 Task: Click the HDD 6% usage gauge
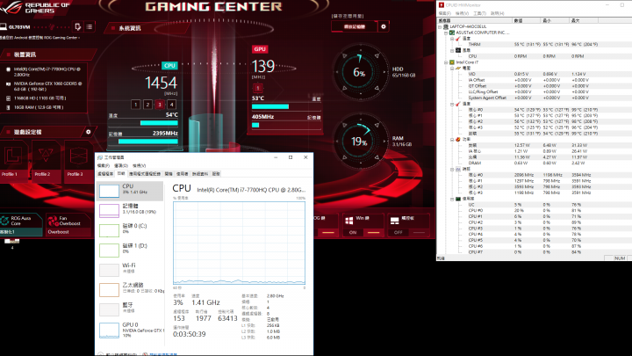click(x=360, y=72)
